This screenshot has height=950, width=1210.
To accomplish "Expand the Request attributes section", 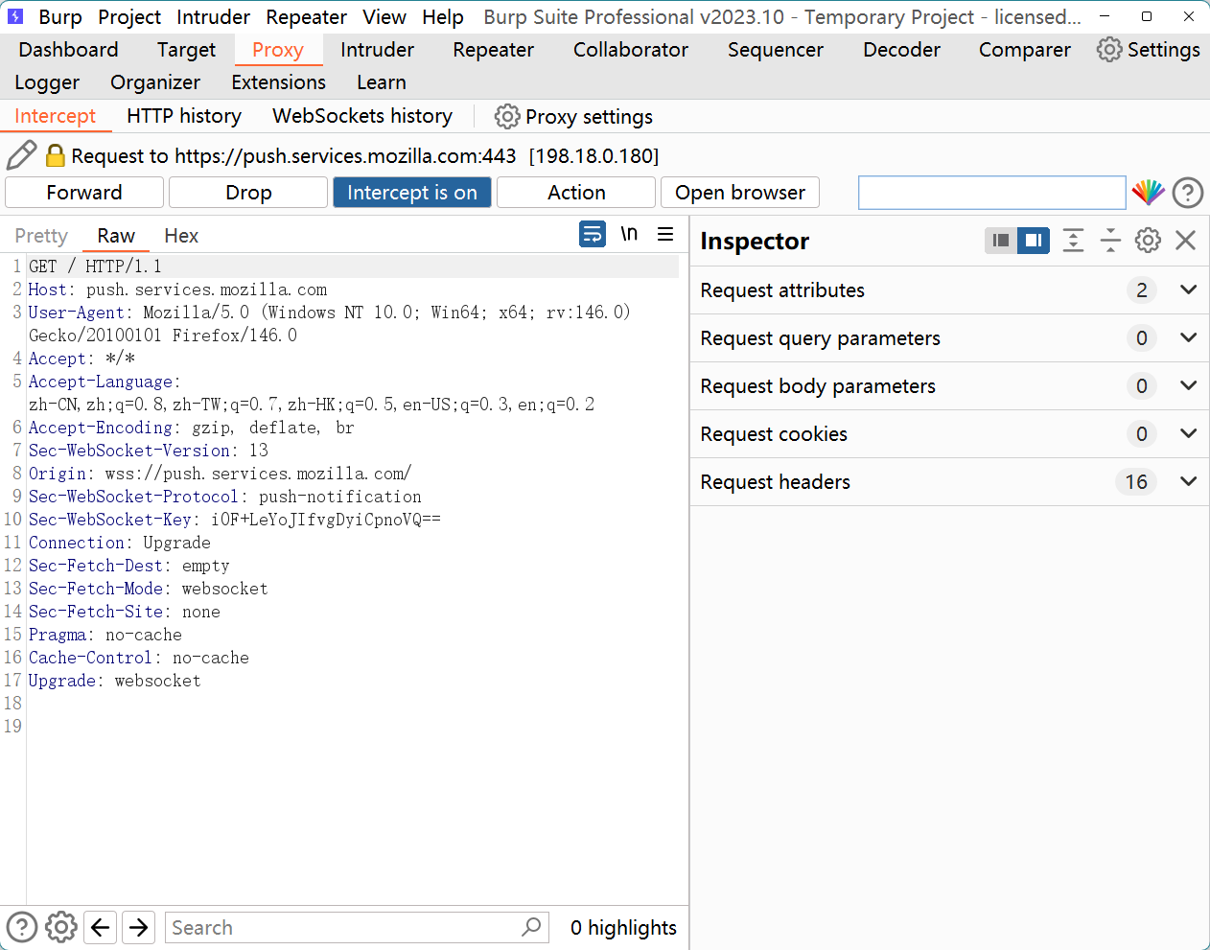I will [949, 290].
